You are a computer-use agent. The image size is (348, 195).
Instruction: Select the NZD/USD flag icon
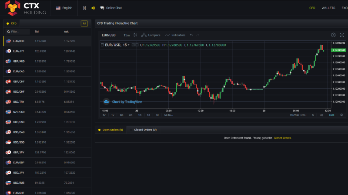[x=8, y=112]
